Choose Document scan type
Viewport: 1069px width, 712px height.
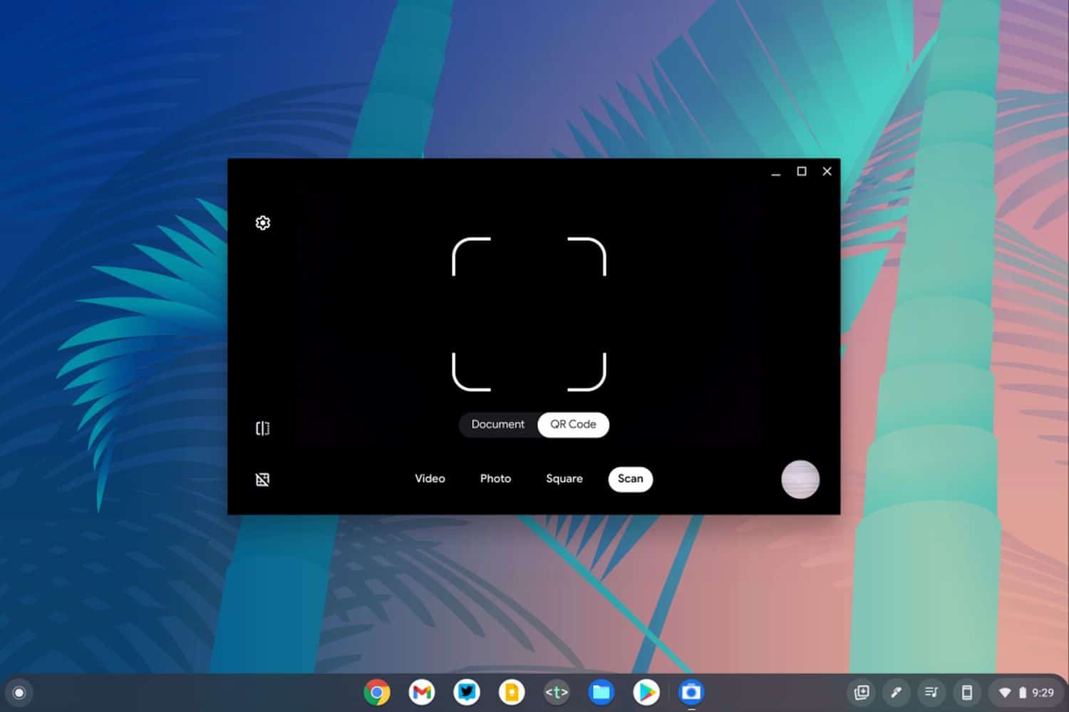click(x=497, y=425)
